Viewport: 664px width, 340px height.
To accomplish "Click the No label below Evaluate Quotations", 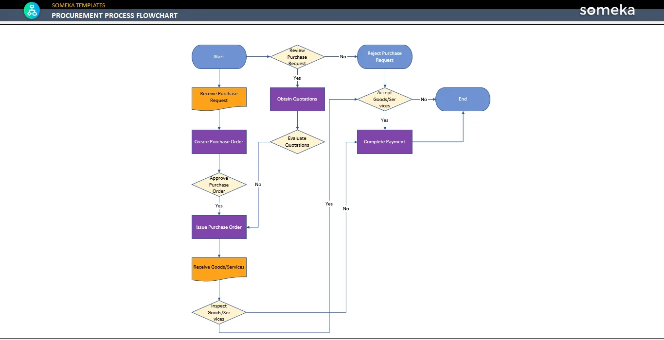I will (x=258, y=185).
